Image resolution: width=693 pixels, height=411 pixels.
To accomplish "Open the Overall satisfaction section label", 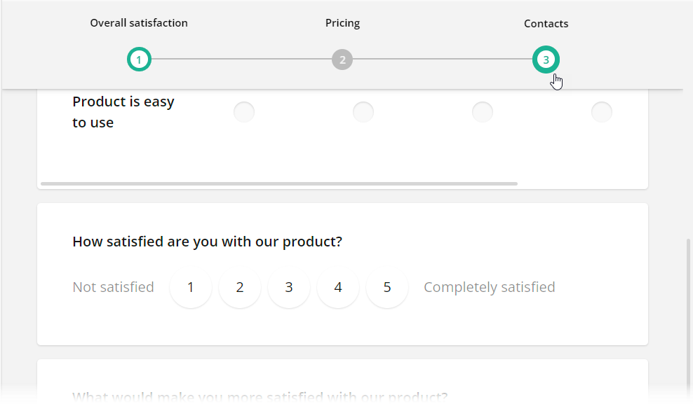I will pyautogui.click(x=138, y=22).
